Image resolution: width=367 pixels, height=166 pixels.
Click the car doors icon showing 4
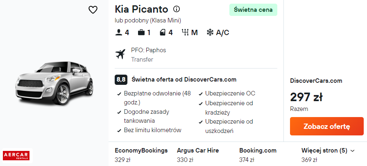pos(163,33)
